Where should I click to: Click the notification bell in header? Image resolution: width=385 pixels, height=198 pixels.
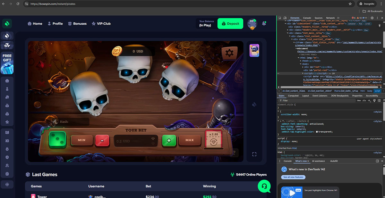[264, 23]
